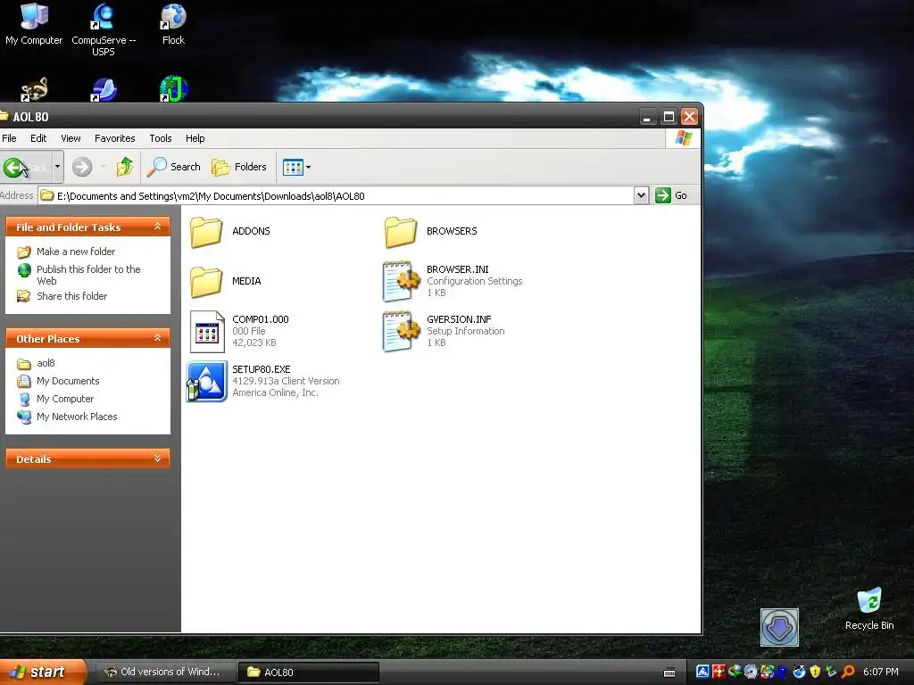
Task: Open My Network Places link
Action: tap(77, 417)
